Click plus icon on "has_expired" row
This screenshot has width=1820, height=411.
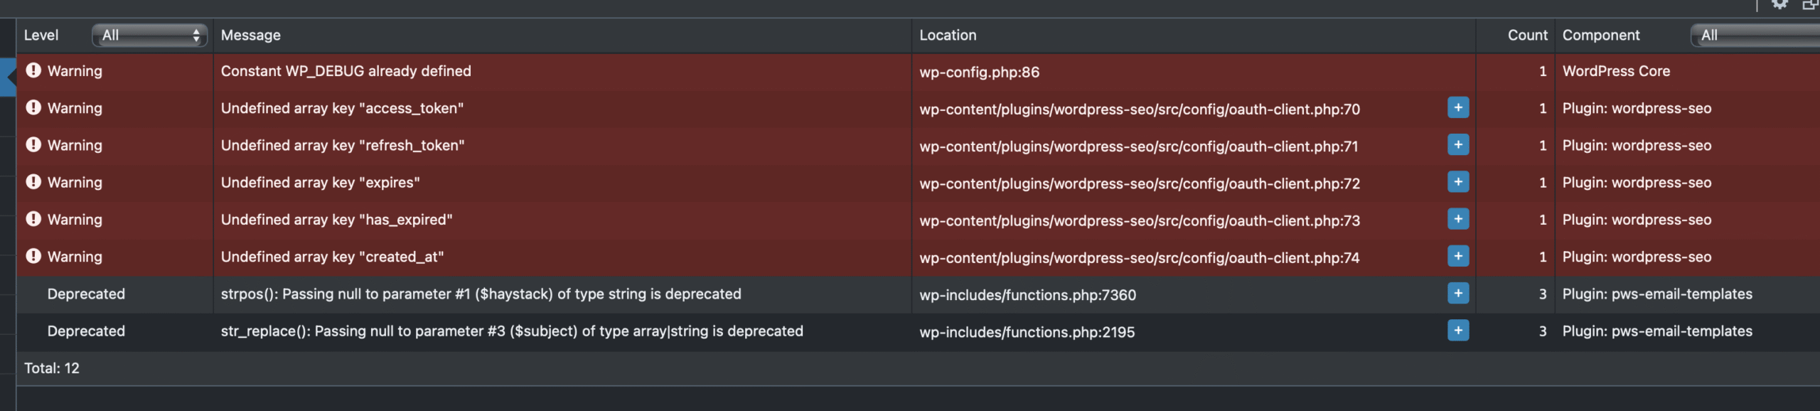pyautogui.click(x=1457, y=219)
